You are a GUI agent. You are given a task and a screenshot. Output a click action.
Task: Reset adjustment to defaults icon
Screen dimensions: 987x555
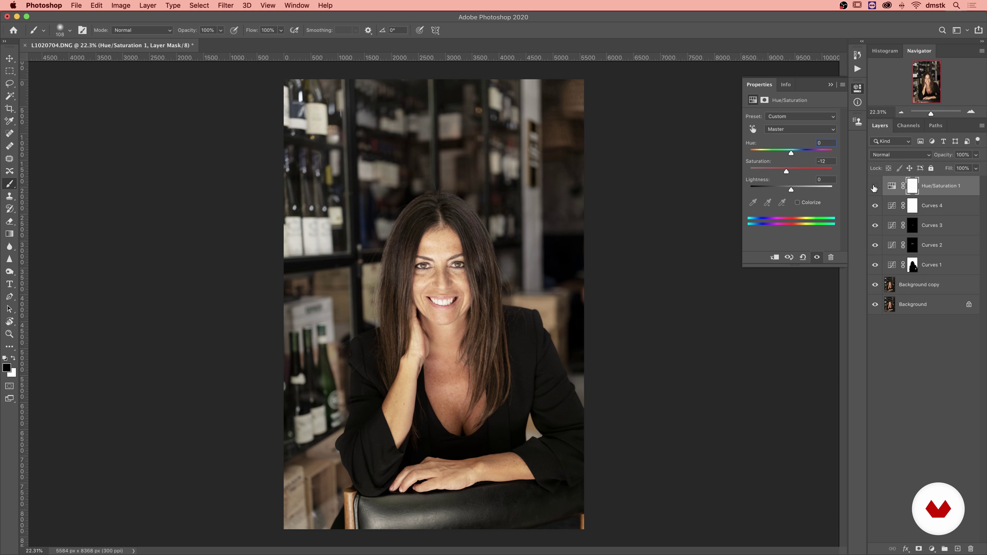(803, 257)
